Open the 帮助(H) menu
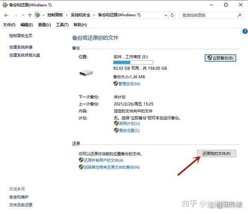 [80, 25]
